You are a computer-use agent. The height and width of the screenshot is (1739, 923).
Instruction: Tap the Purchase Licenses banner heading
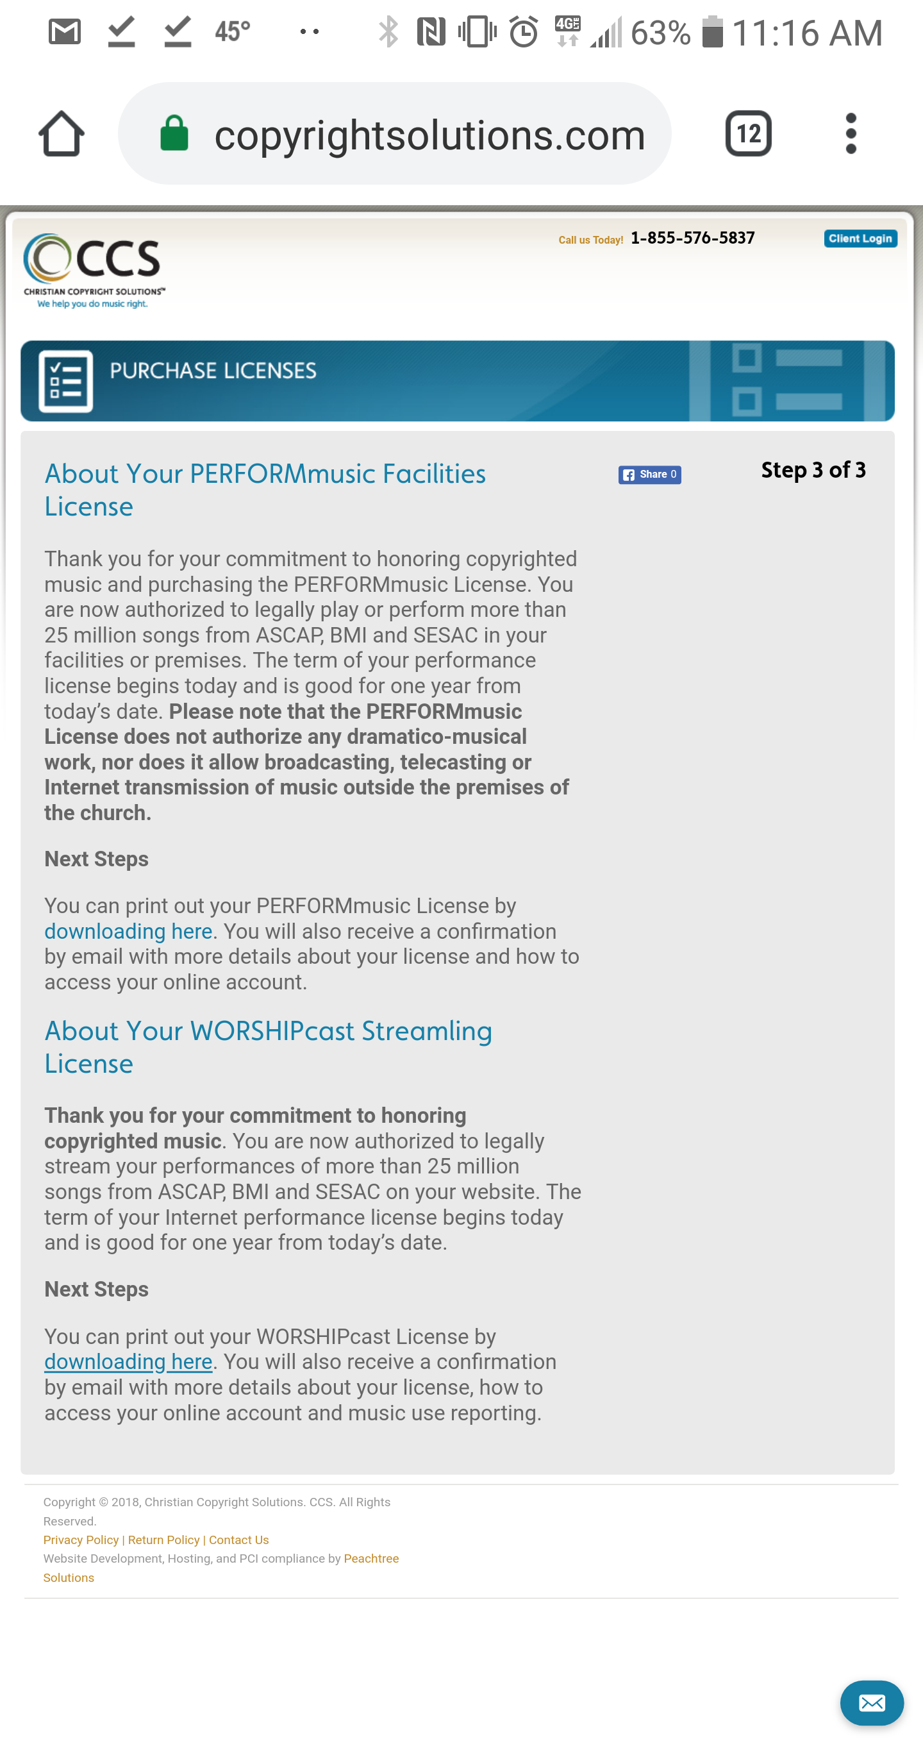(213, 371)
